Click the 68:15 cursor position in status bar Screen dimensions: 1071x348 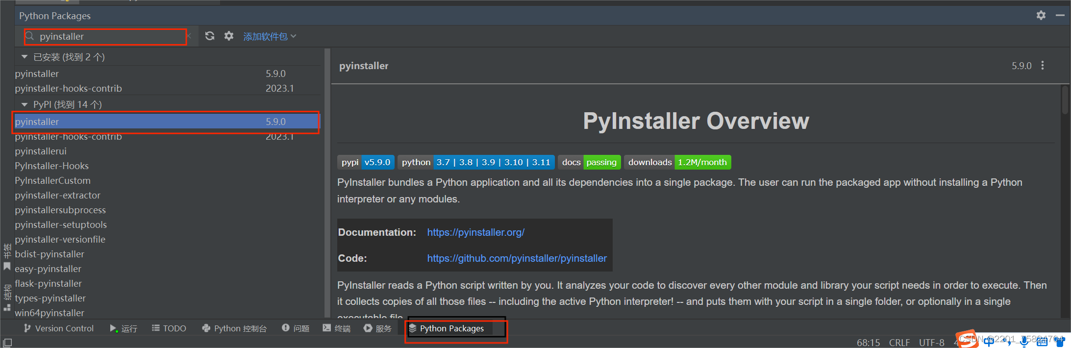pos(868,343)
